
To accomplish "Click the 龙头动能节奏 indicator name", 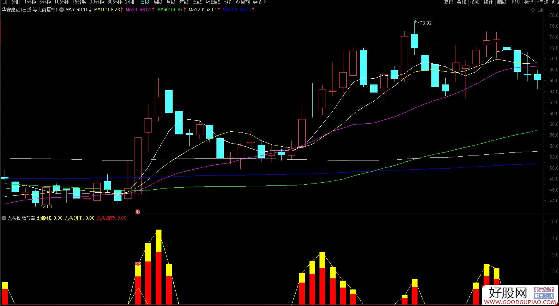I will (x=22, y=218).
